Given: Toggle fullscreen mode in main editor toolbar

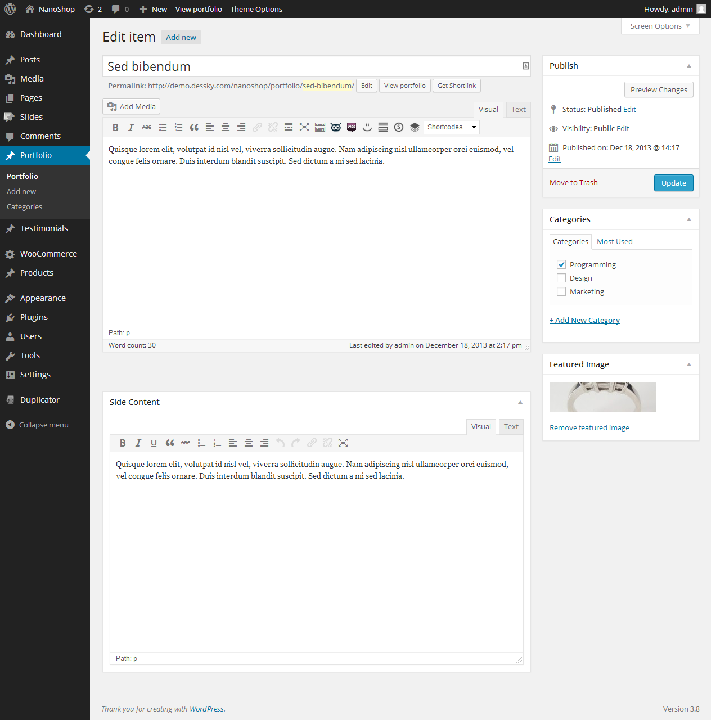Looking at the screenshot, I should click(304, 127).
